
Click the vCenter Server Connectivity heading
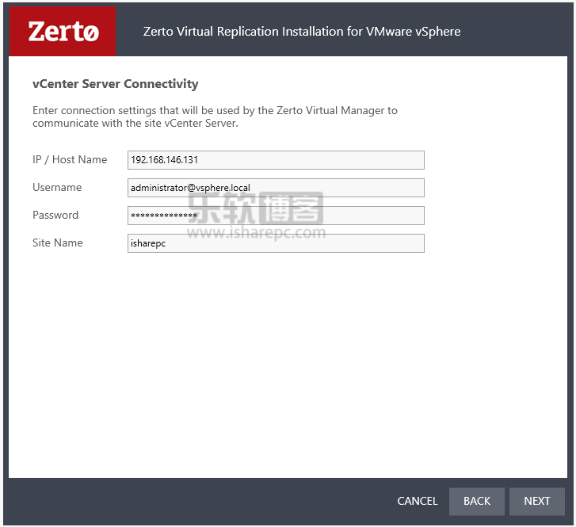[116, 84]
